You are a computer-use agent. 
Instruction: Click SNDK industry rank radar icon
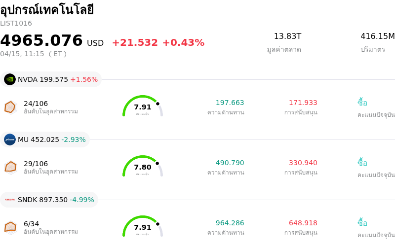[10, 227]
